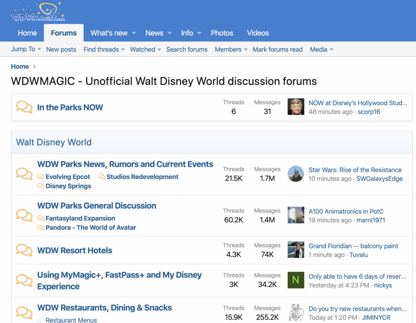Viewport: 416px width, 323px height.
Task: Click the WDWMagic logo
Action: click(38, 12)
